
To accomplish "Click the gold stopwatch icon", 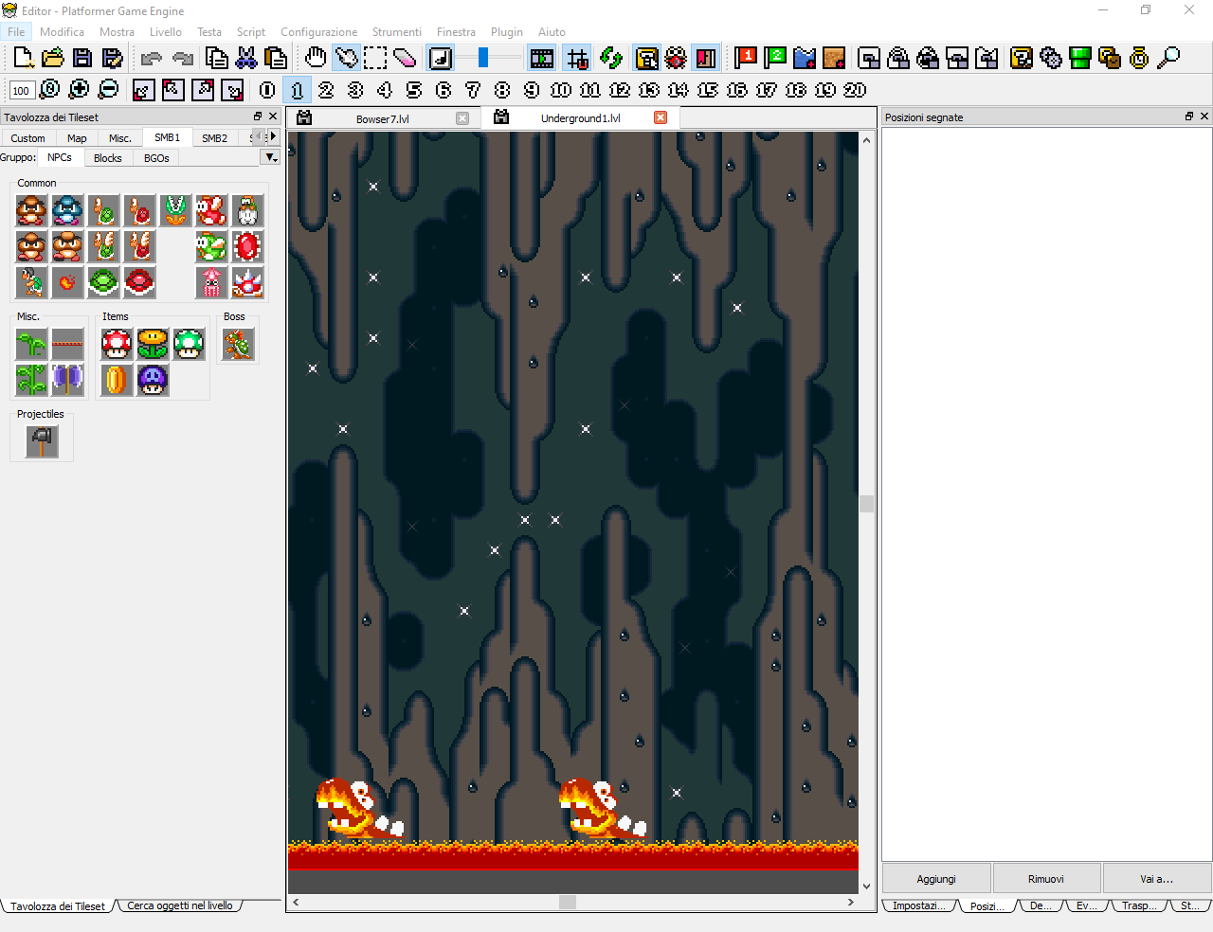I will 1139,58.
